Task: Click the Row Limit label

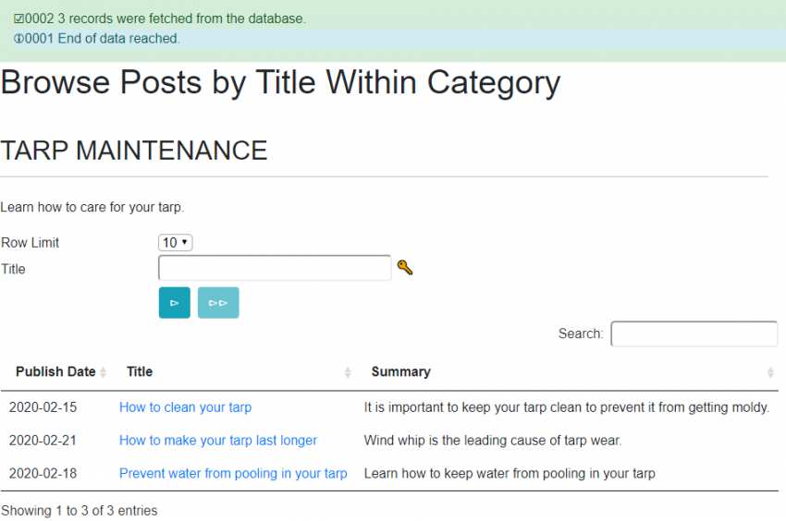Action: pyautogui.click(x=31, y=243)
